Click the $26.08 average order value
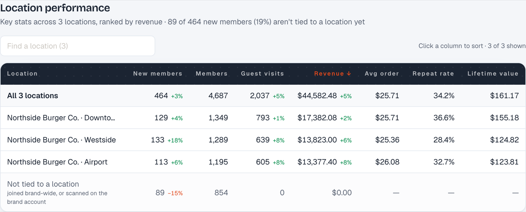Viewport: 526px width, 212px height. coord(387,162)
